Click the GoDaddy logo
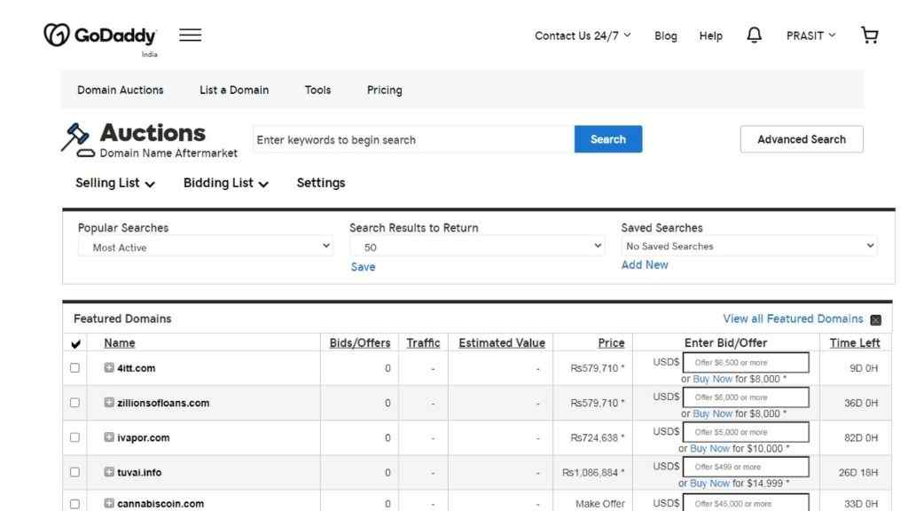Screen dimensions: 908x511 pyautogui.click(x=99, y=35)
